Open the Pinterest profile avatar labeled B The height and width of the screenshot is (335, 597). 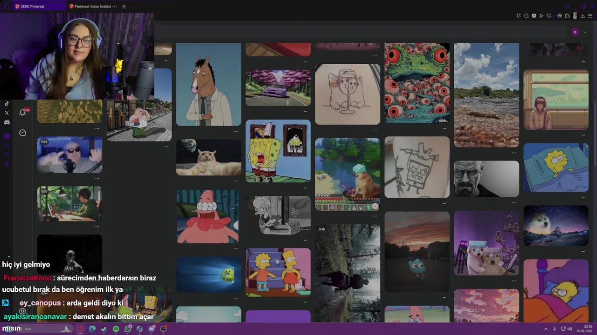point(575,32)
